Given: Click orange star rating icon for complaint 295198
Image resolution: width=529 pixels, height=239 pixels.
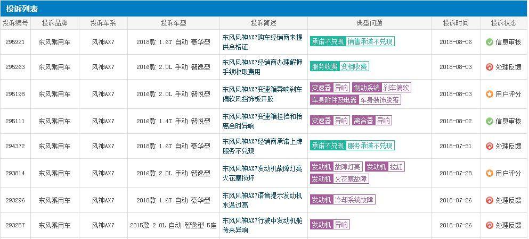Looking at the screenshot, I should coord(490,94).
